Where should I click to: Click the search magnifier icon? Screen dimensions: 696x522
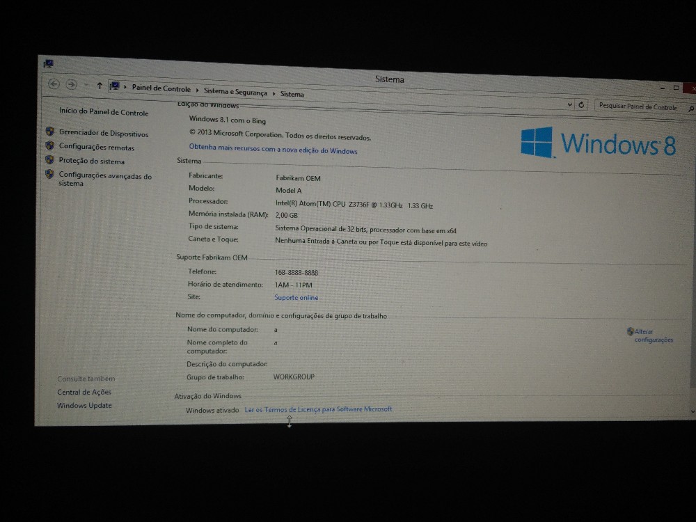(691, 109)
